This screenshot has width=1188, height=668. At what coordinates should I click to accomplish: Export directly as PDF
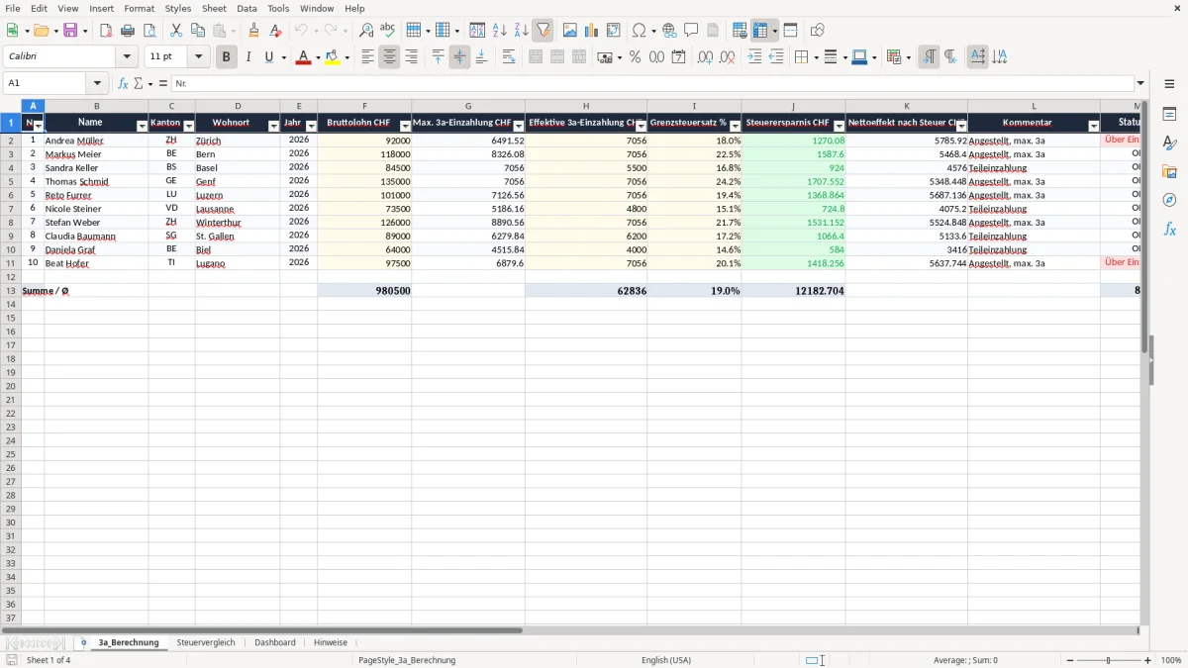pyautogui.click(x=106, y=31)
